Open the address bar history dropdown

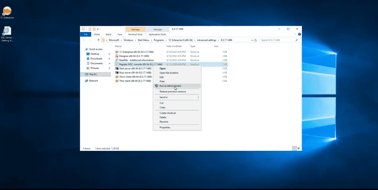(252, 40)
